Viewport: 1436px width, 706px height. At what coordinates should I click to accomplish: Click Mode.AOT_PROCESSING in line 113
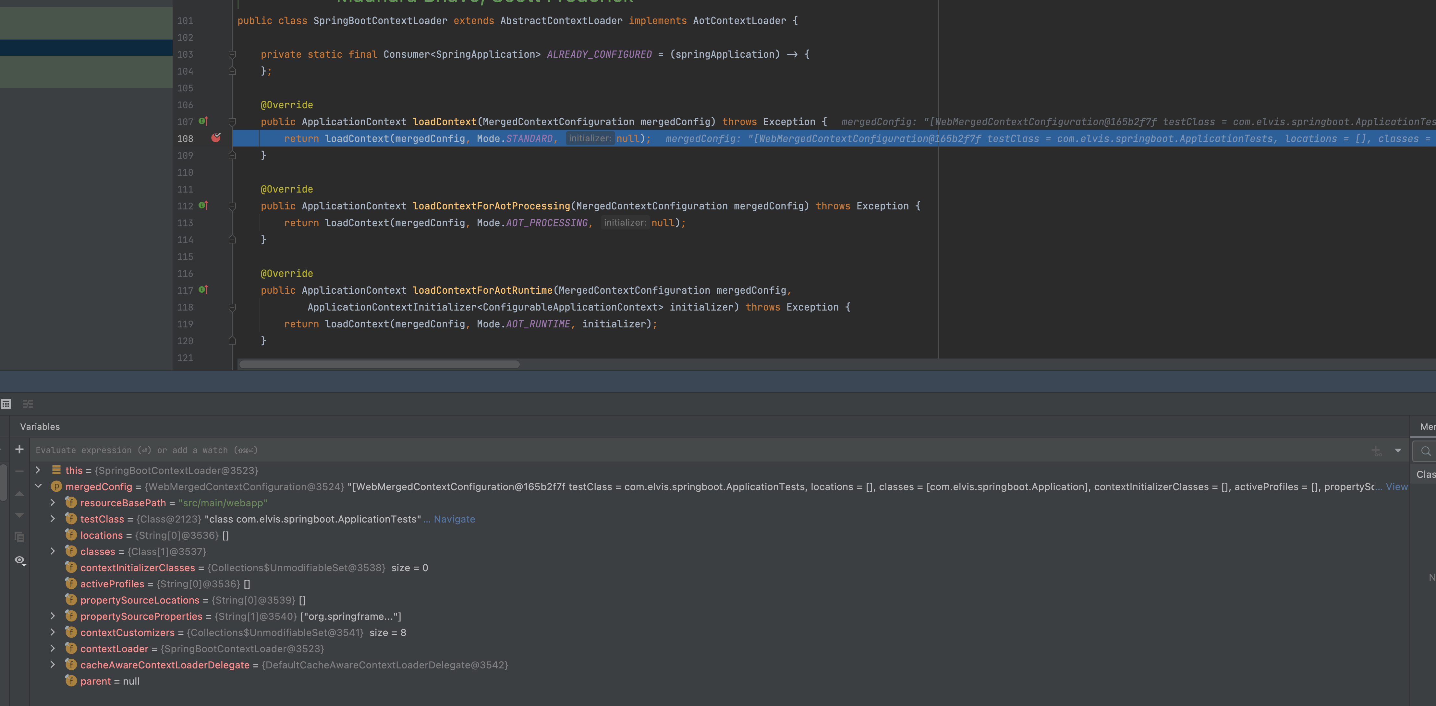[532, 223]
